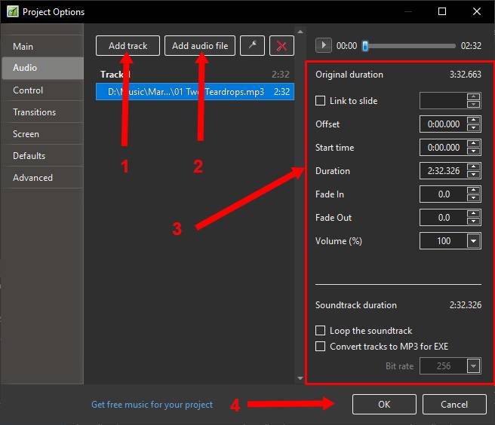Click the Add audio file button
The image size is (495, 425).
(200, 46)
